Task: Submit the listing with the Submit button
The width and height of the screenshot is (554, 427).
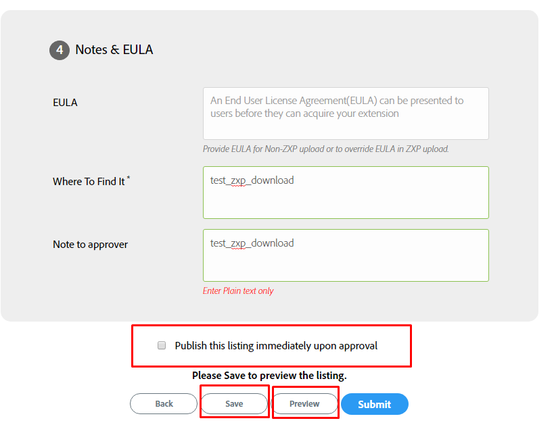Action: pos(374,404)
